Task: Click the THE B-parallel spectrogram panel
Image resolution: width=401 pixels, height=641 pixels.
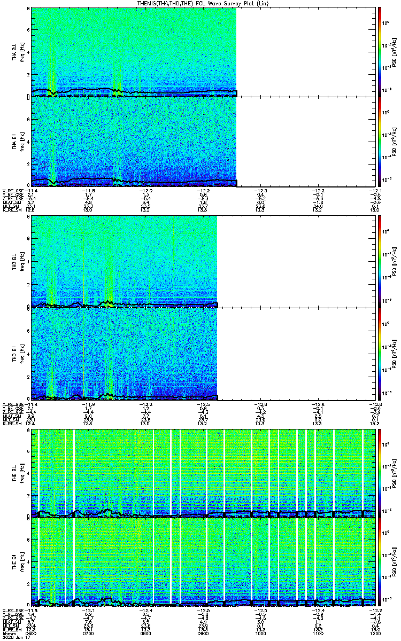Action: 203,562
